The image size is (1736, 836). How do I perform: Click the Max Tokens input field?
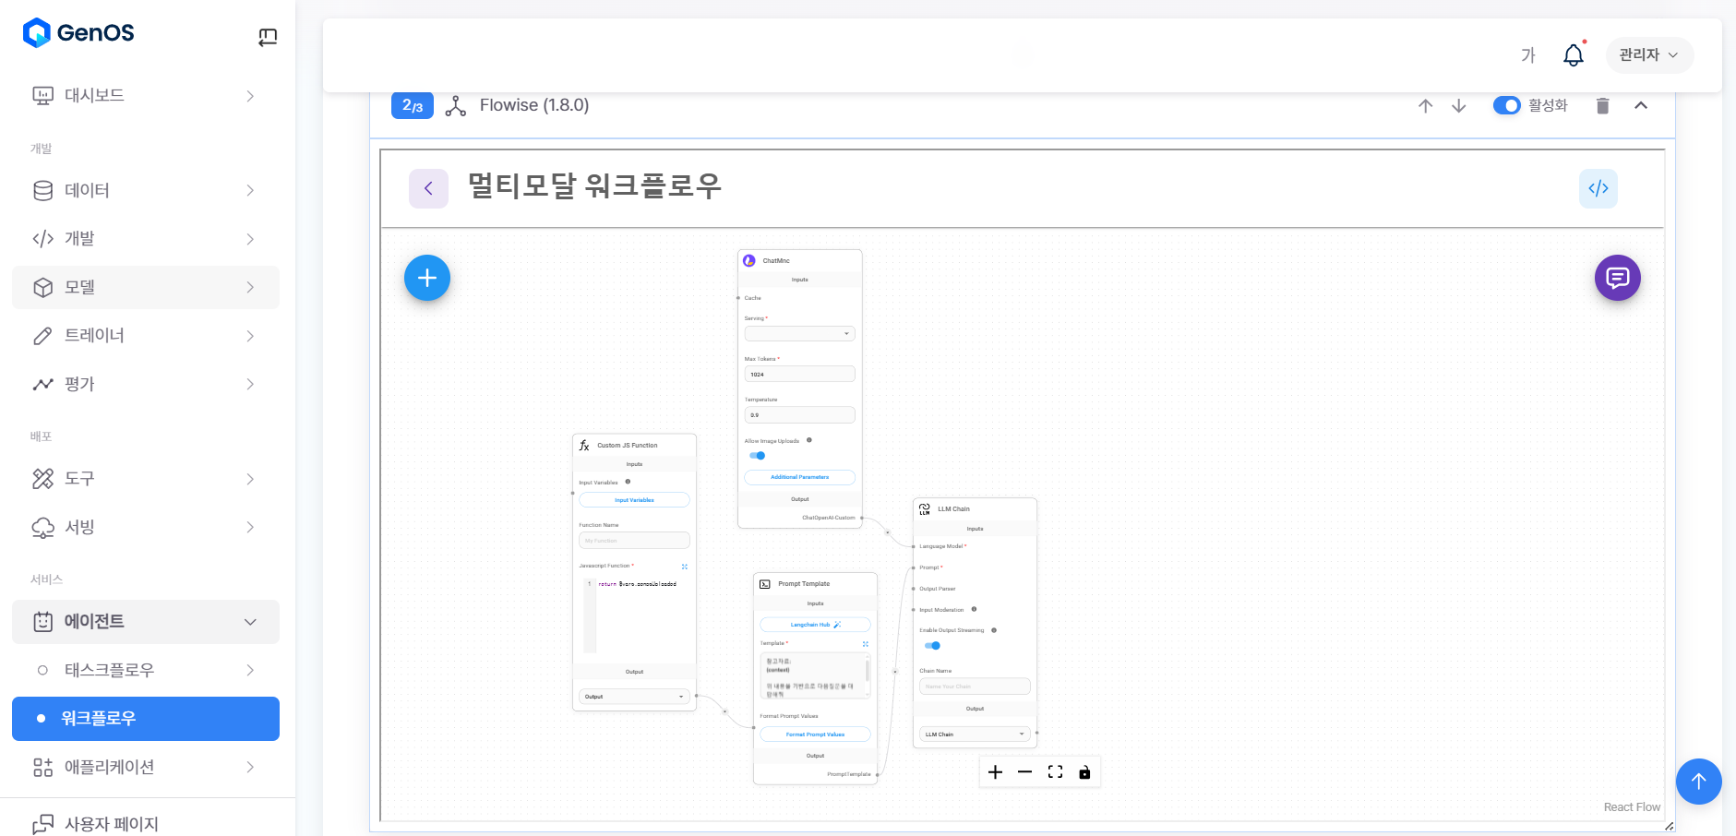click(x=799, y=375)
